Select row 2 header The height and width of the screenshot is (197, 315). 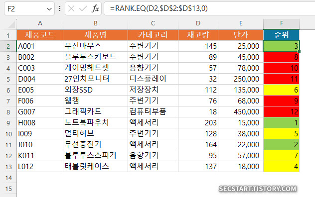[8, 46]
